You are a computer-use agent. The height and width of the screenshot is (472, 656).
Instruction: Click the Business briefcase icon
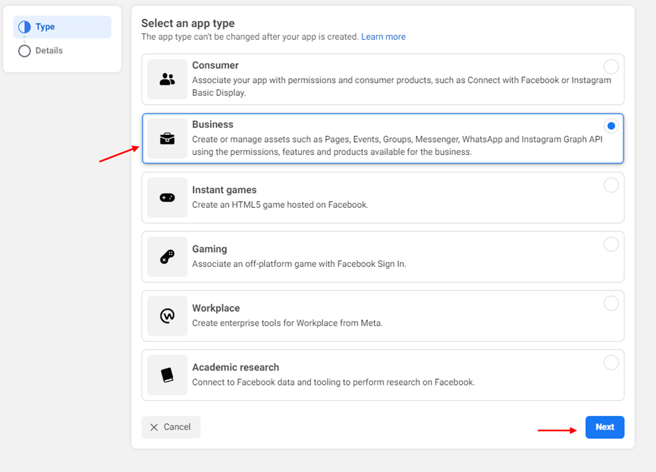[x=167, y=138]
